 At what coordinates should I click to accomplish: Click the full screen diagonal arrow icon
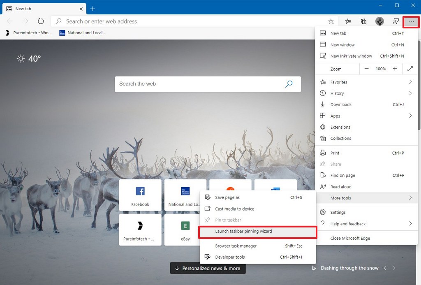tap(410, 69)
